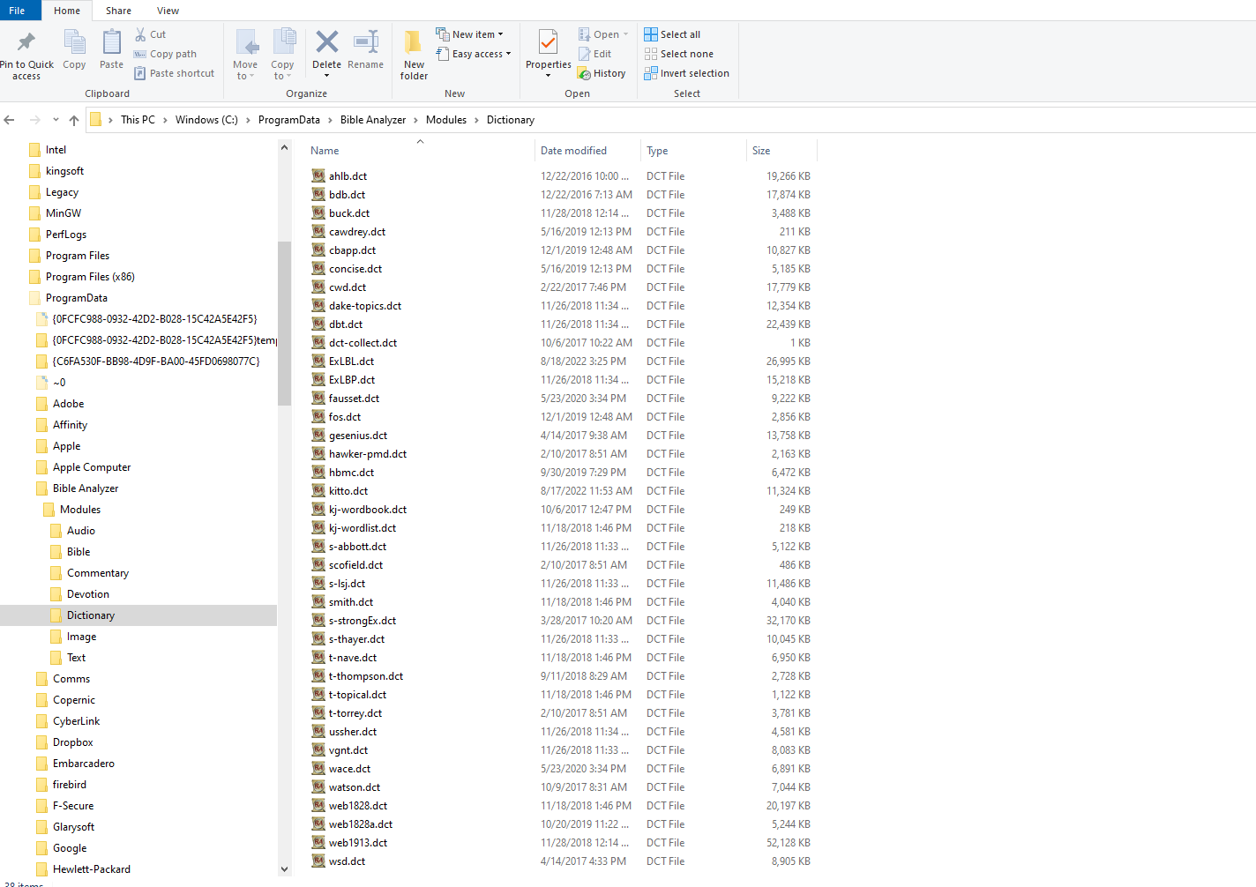1256x887 pixels.
Task: Click the Rename icon
Action: click(x=366, y=41)
